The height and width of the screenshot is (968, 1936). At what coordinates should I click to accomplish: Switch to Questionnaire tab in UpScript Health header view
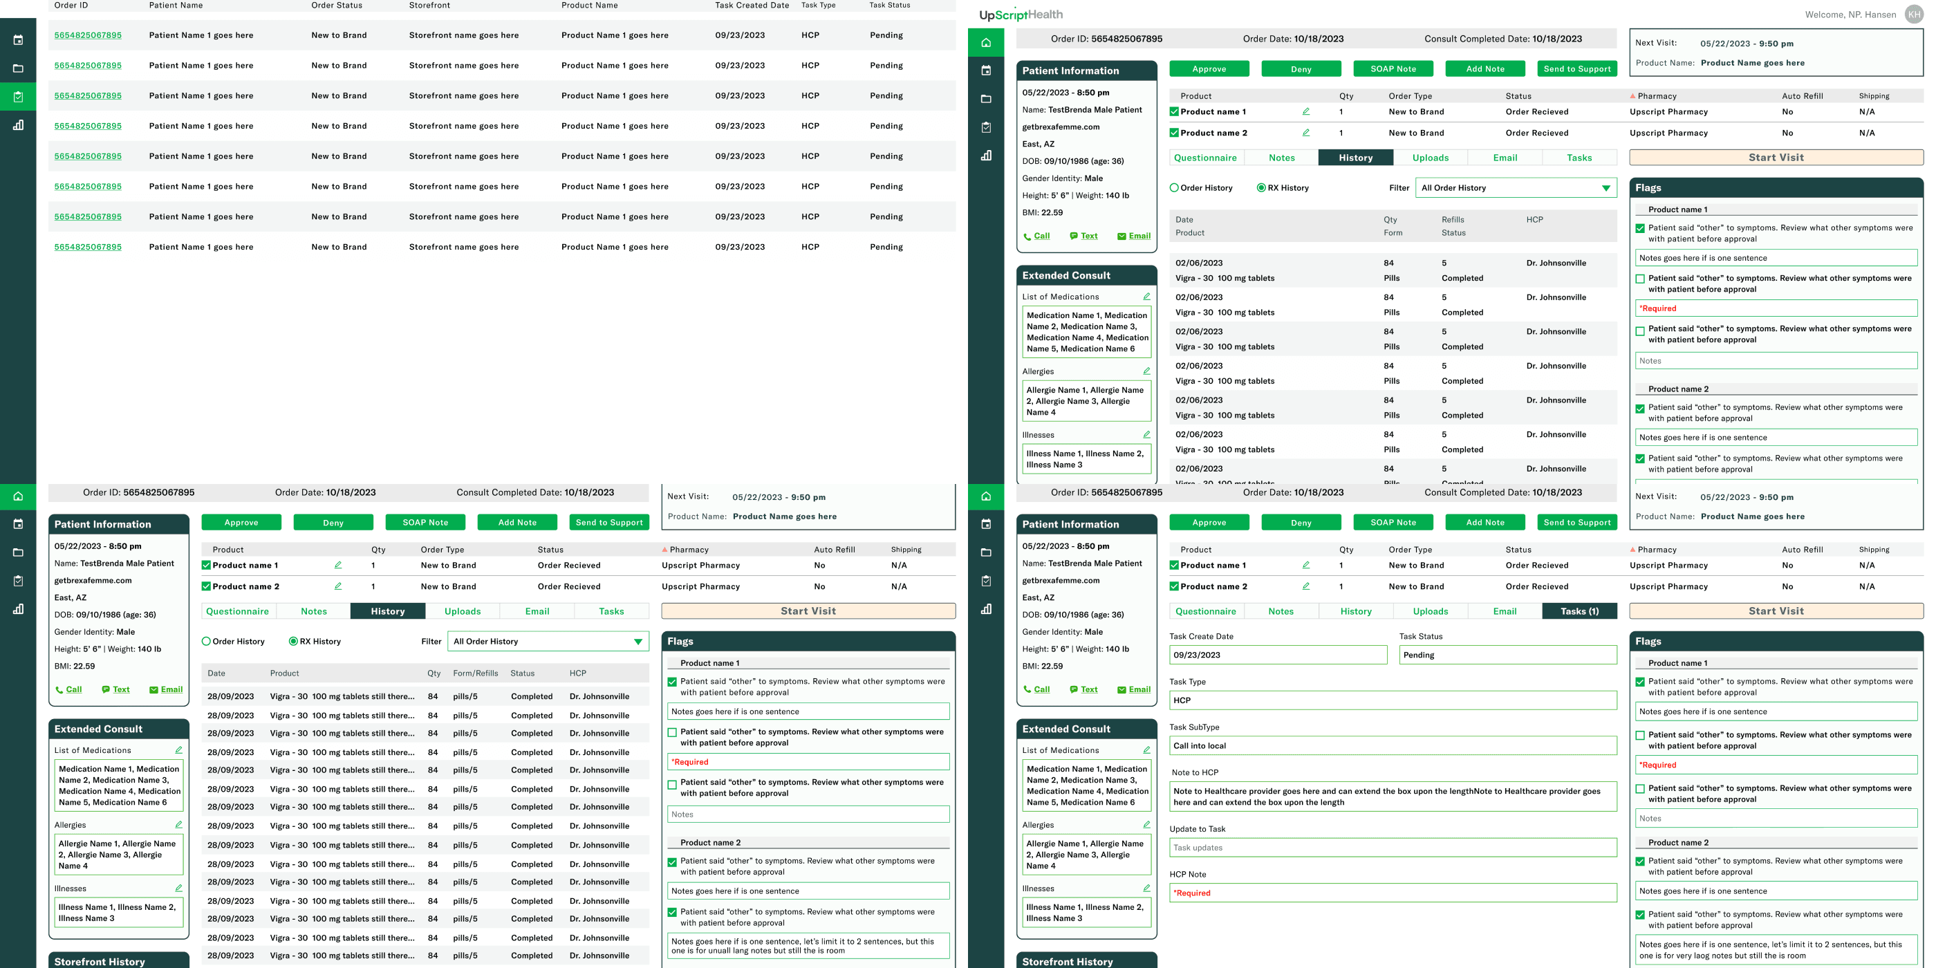(x=1205, y=158)
